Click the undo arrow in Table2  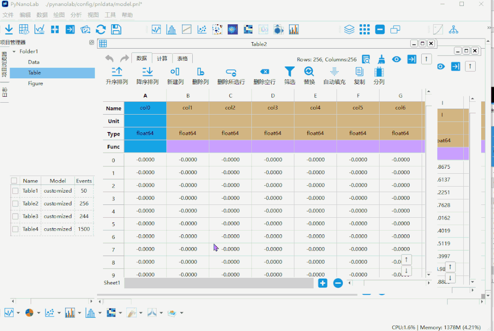click(x=109, y=58)
